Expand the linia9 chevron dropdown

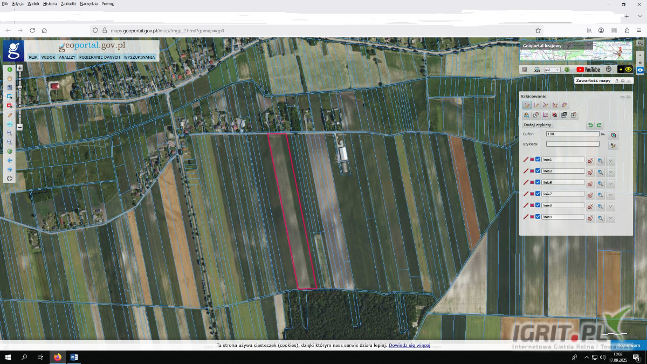[611, 218]
